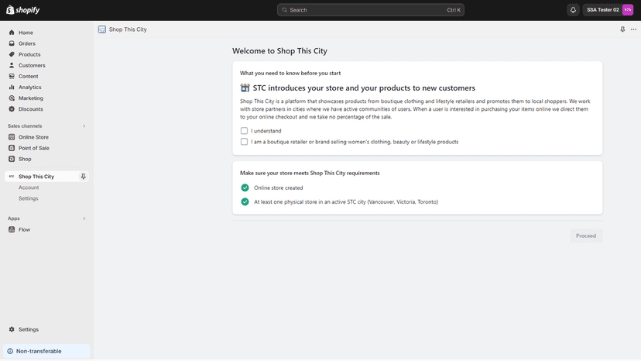Open the Account sub-item
641x361 pixels.
29,187
